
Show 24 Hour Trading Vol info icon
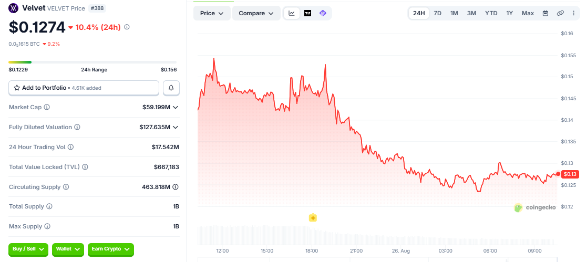click(x=71, y=147)
